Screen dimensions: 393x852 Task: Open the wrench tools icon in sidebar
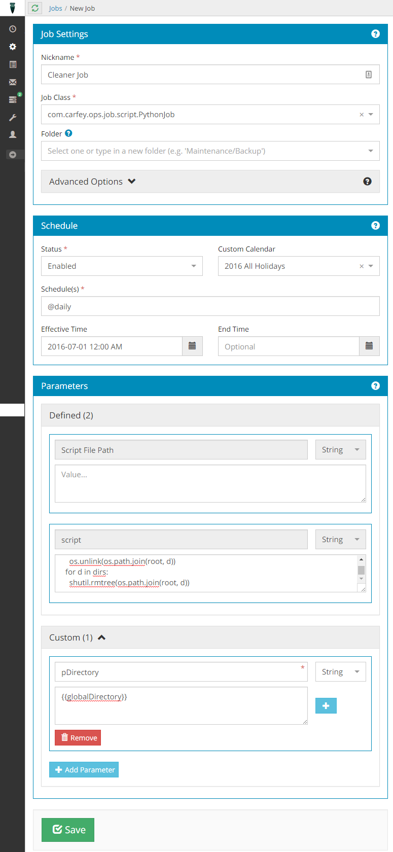(13, 118)
